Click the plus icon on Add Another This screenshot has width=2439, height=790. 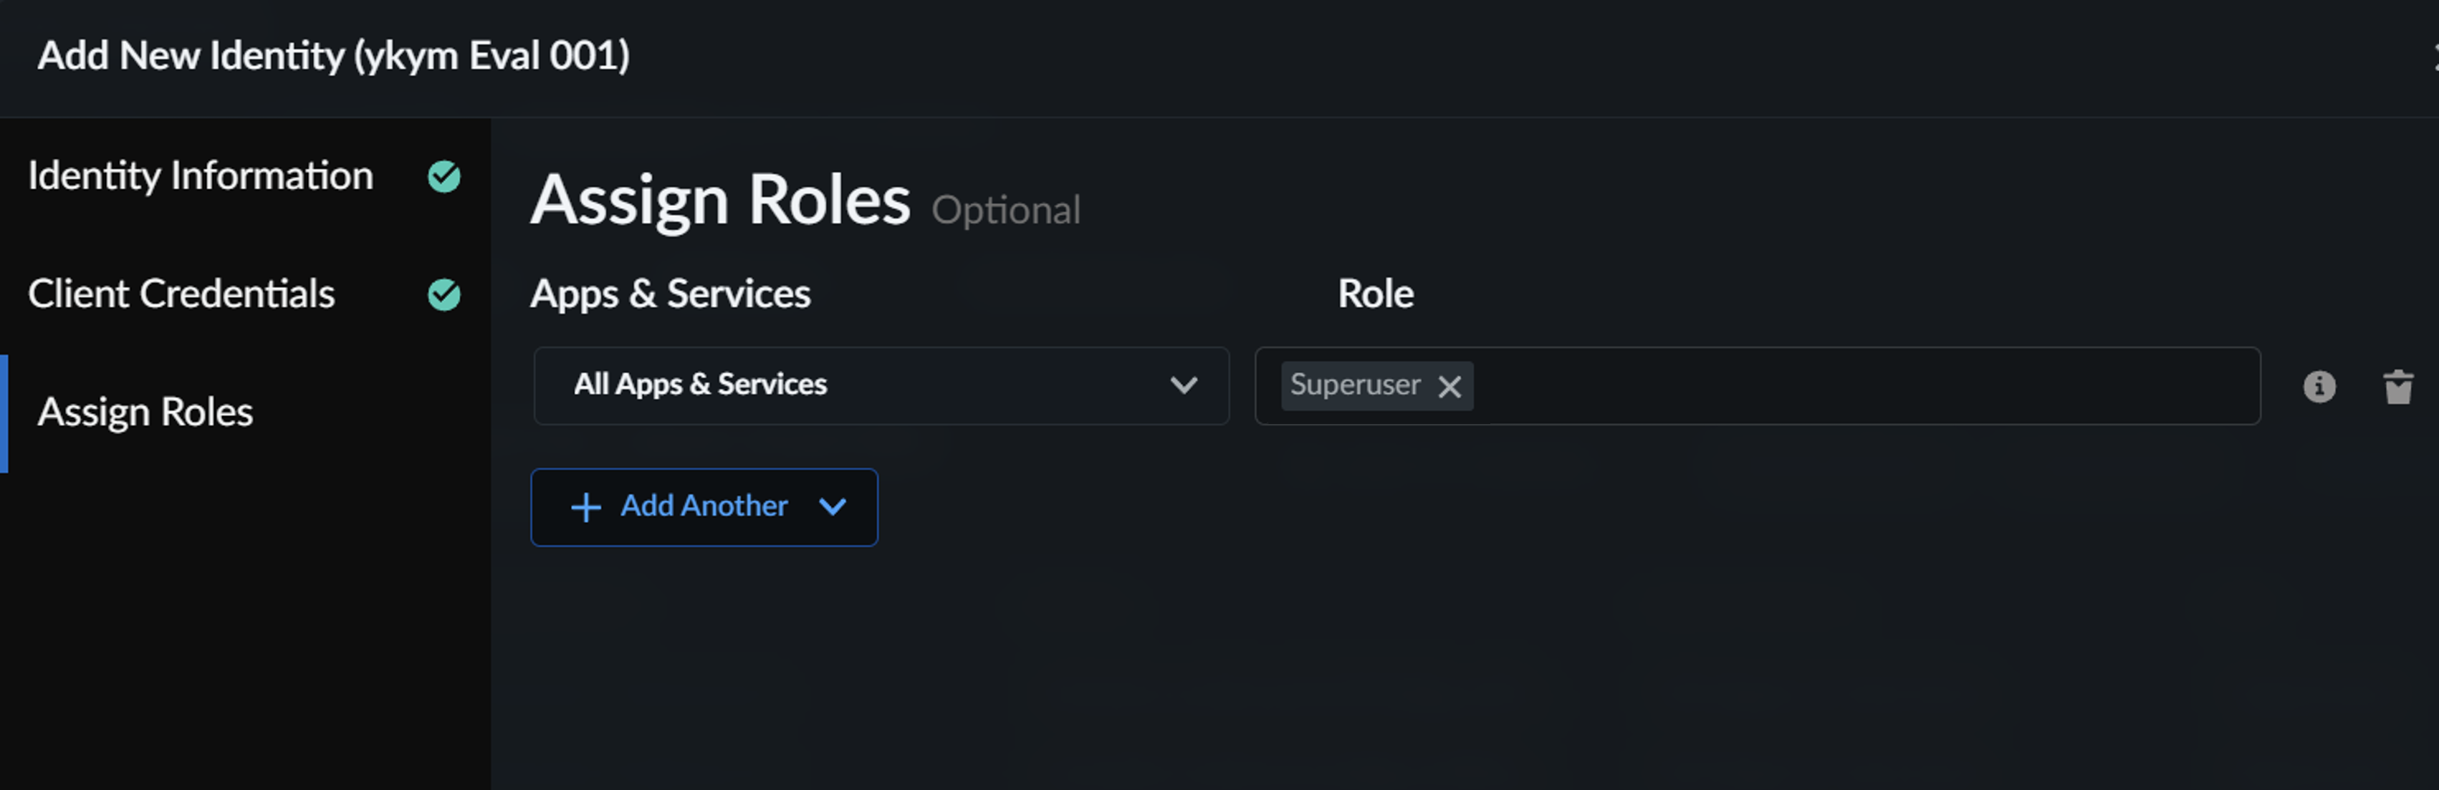pyautogui.click(x=585, y=507)
